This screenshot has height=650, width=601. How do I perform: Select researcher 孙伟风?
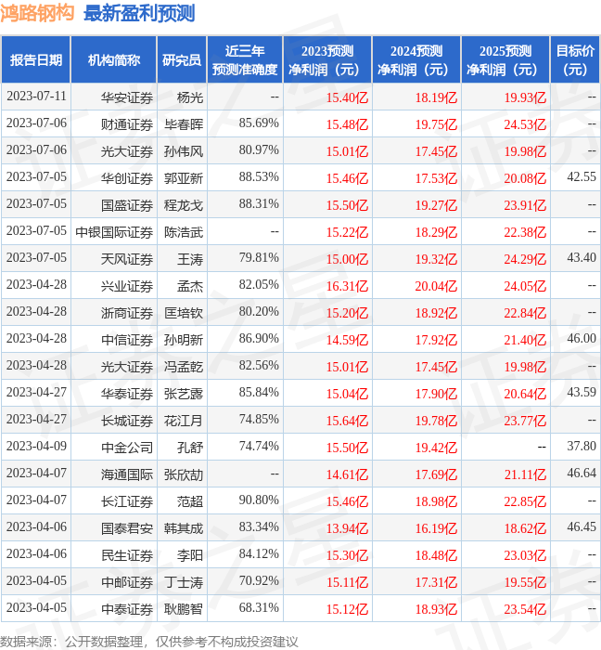[184, 151]
